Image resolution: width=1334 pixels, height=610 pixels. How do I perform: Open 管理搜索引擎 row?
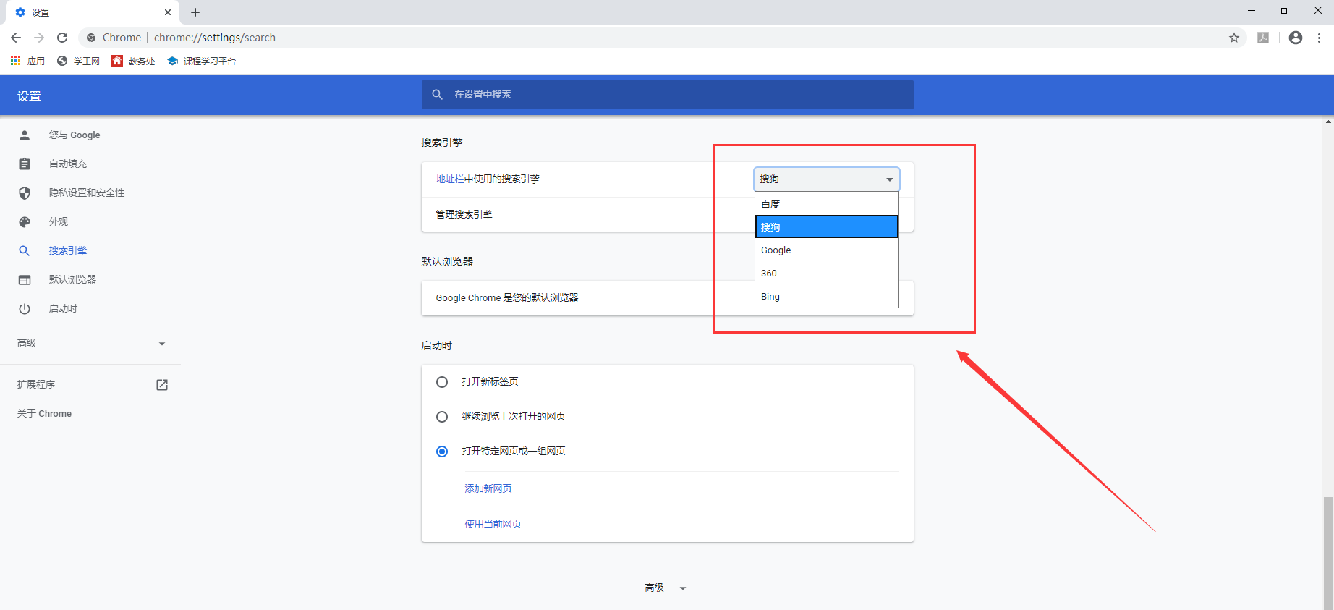(668, 215)
